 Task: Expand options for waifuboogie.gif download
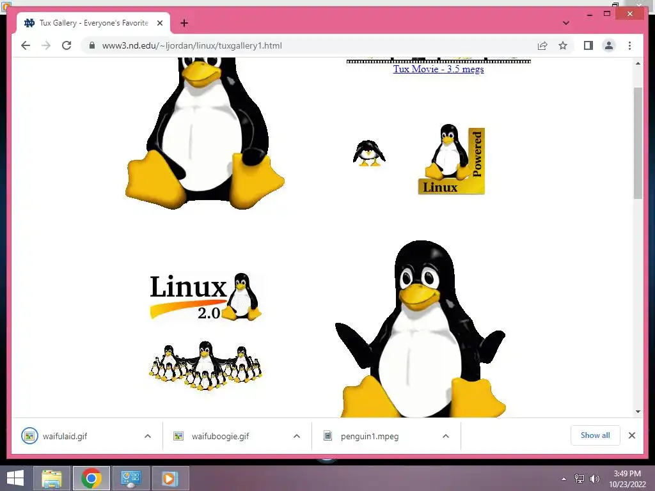(297, 436)
